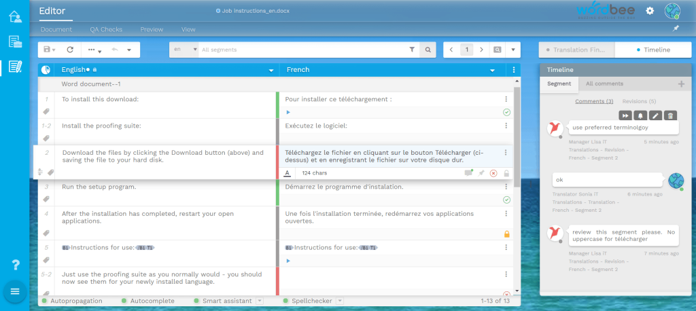Image resolution: width=696 pixels, height=311 pixels.
Task: Open the jobs list icon in sidebar
Action: (15, 42)
